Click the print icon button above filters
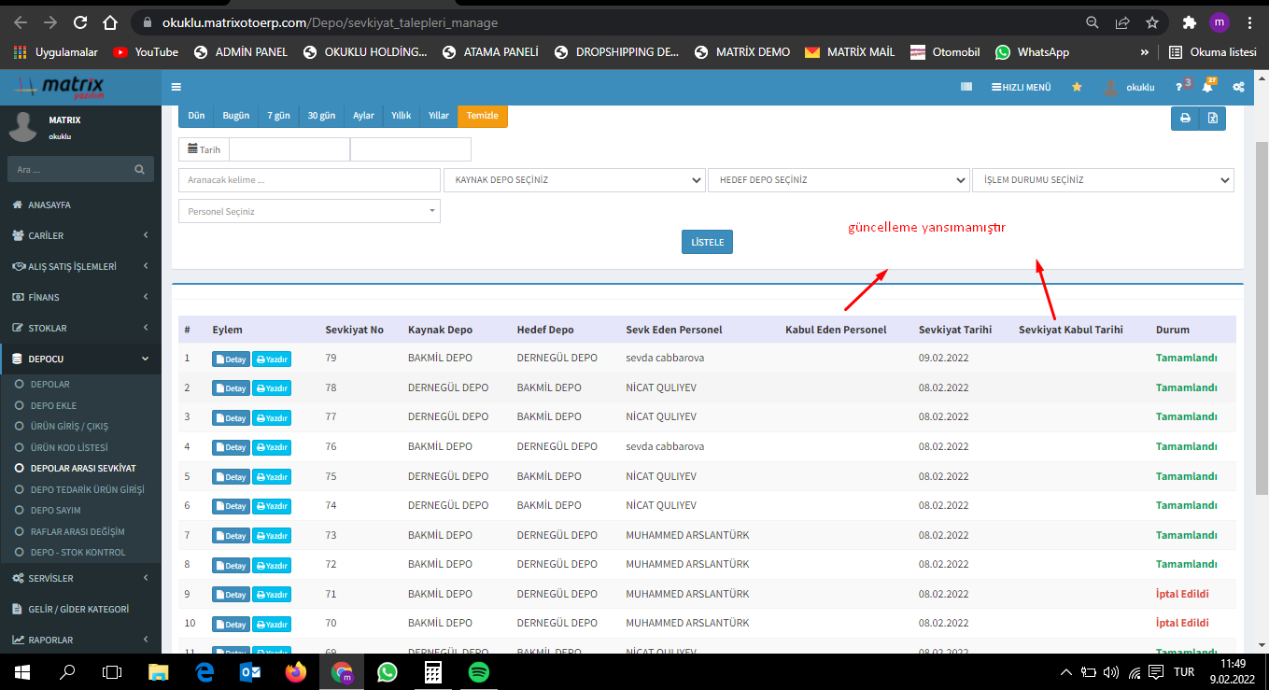This screenshot has width=1269, height=690. [x=1185, y=118]
